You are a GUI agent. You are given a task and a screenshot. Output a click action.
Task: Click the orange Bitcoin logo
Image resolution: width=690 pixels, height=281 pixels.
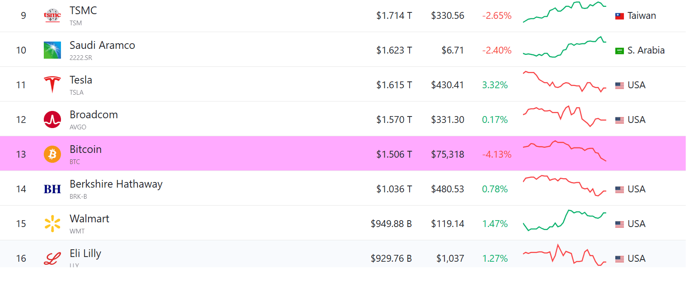click(52, 154)
